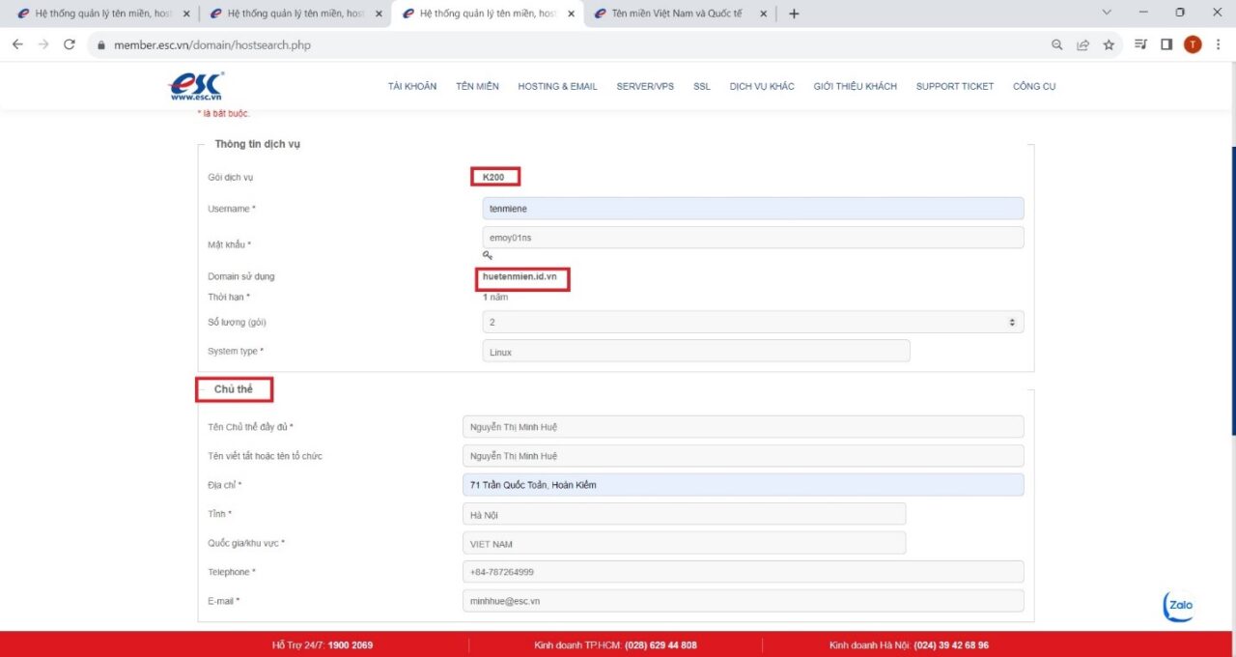This screenshot has width=1236, height=657.
Task: Click Kinh doanh TP.HCM phone number
Action: 660,645
